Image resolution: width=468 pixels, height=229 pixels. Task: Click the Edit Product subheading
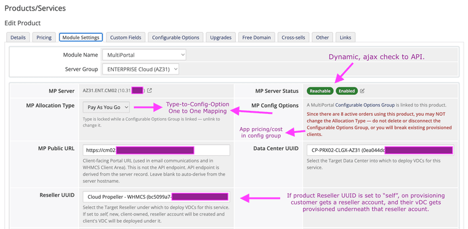coord(23,23)
